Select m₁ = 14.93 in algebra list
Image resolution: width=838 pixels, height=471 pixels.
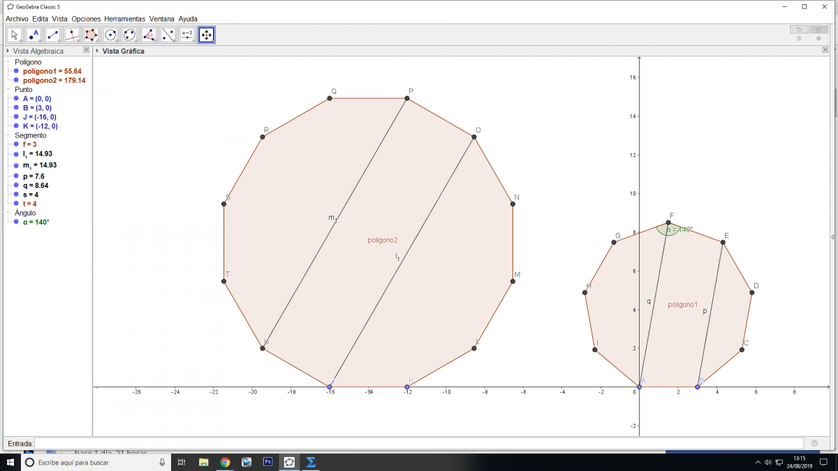(x=40, y=165)
